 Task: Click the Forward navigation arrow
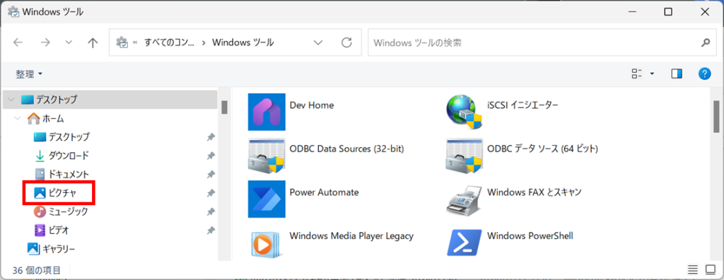click(45, 42)
